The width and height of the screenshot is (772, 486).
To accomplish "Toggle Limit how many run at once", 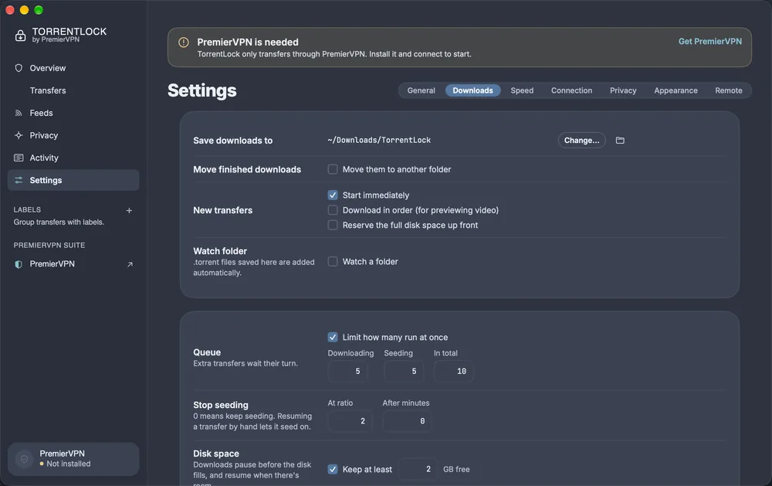I will (x=333, y=337).
